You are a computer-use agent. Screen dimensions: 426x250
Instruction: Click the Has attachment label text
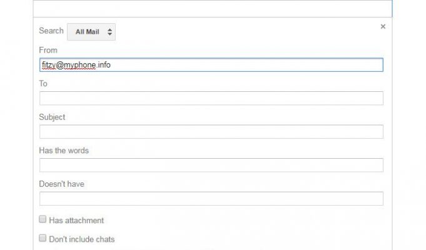pos(76,221)
